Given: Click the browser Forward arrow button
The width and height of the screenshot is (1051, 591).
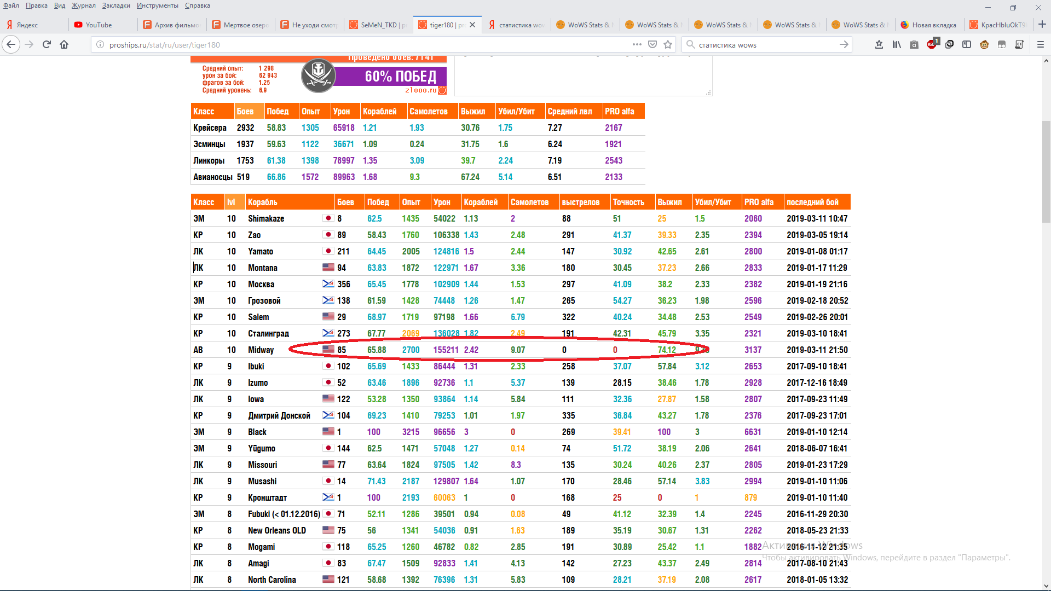Looking at the screenshot, I should point(29,44).
